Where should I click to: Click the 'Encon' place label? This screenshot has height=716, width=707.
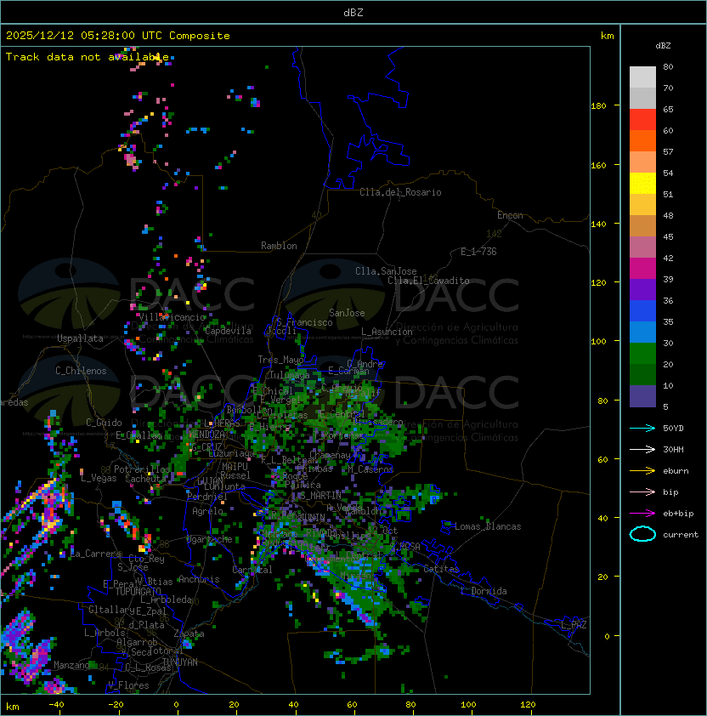510,215
